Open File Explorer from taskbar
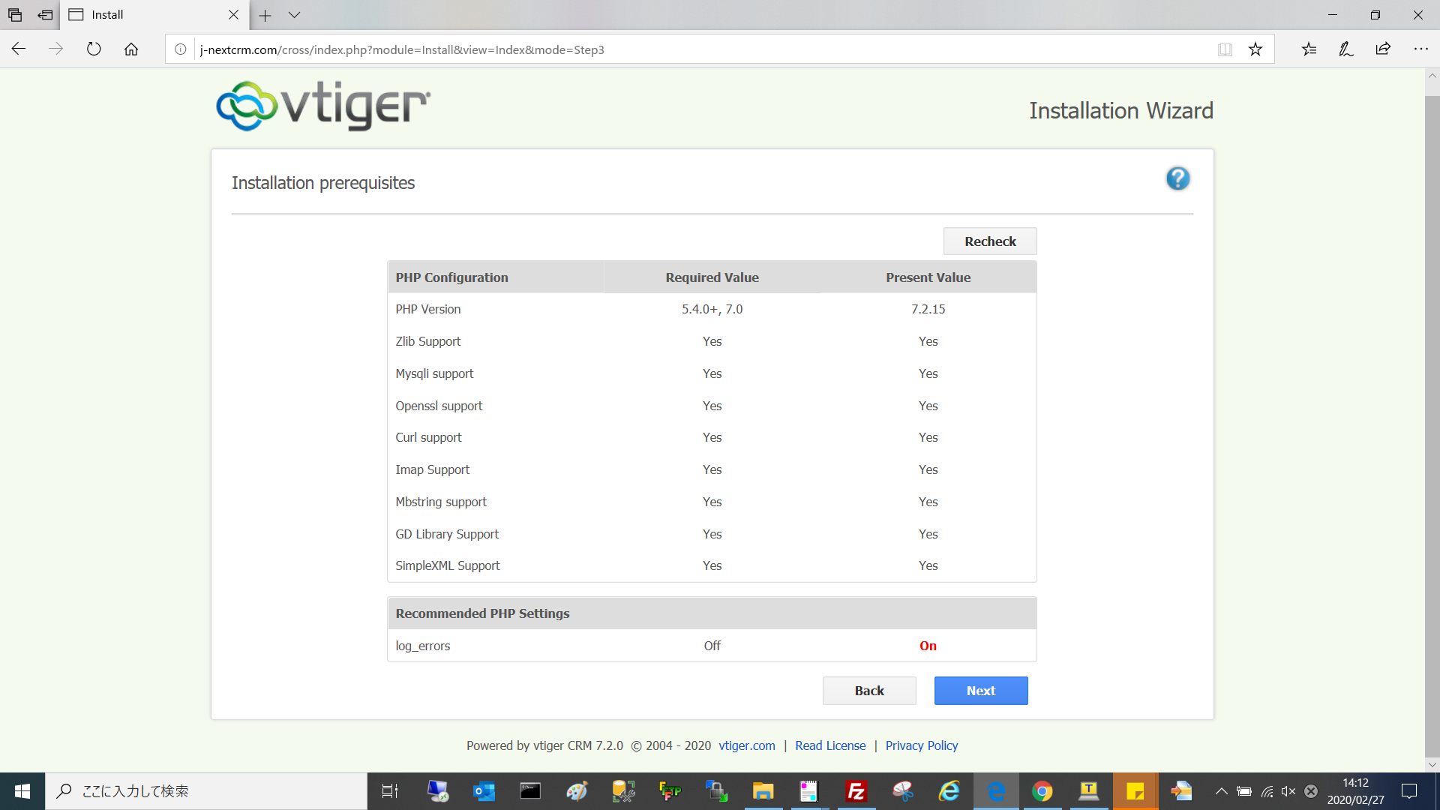Image resolution: width=1440 pixels, height=810 pixels. click(x=763, y=791)
